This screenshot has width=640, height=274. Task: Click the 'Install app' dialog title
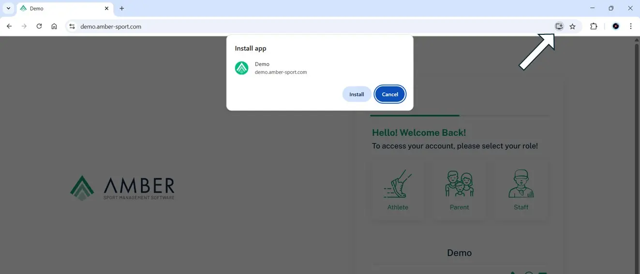251,48
